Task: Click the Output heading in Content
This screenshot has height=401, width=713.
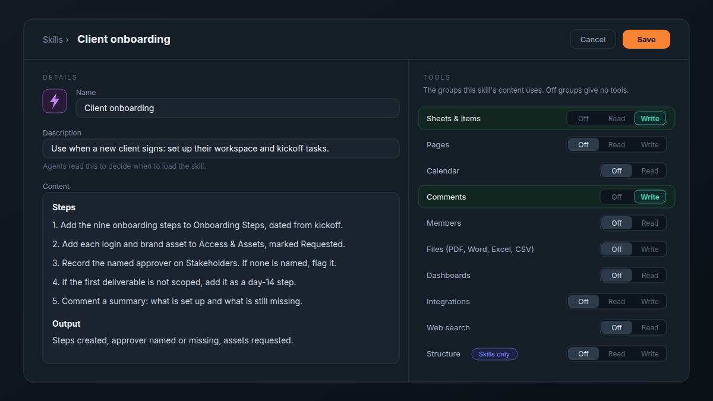Action: pyautogui.click(x=67, y=324)
